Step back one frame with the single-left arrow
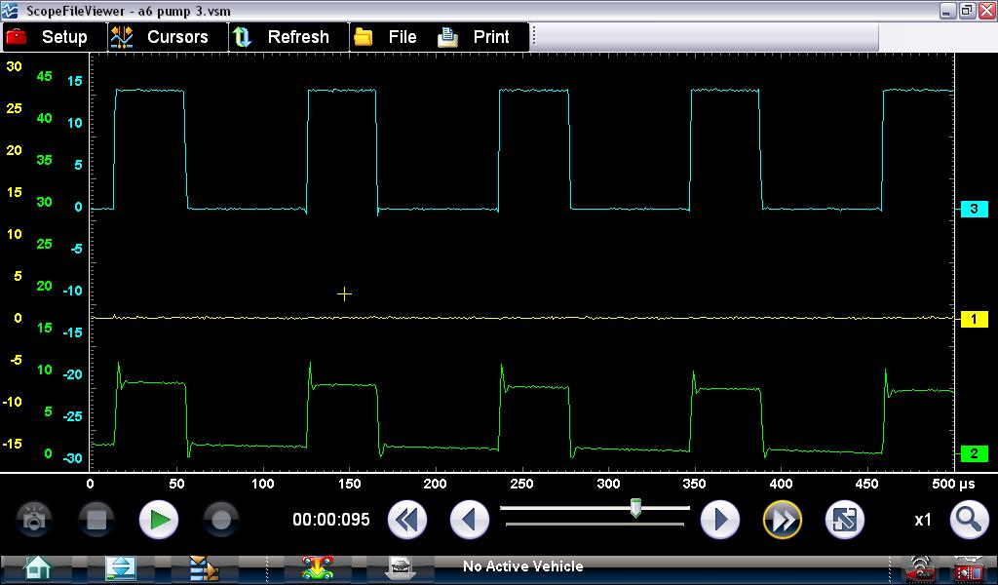The width and height of the screenshot is (998, 585). coord(469,520)
